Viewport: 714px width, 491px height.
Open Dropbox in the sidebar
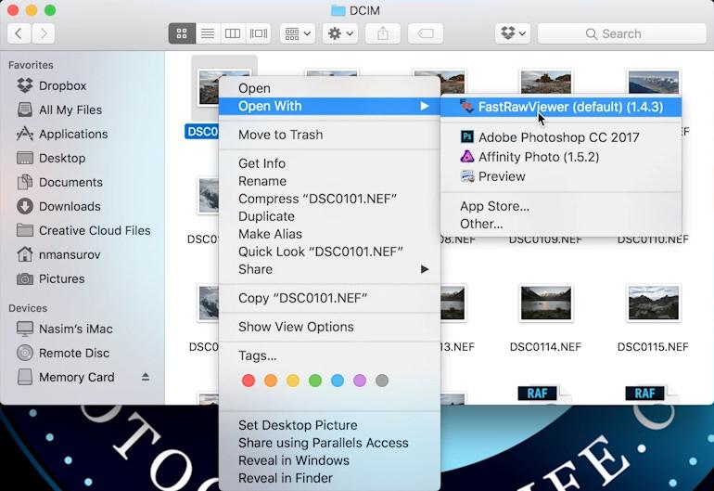62,85
